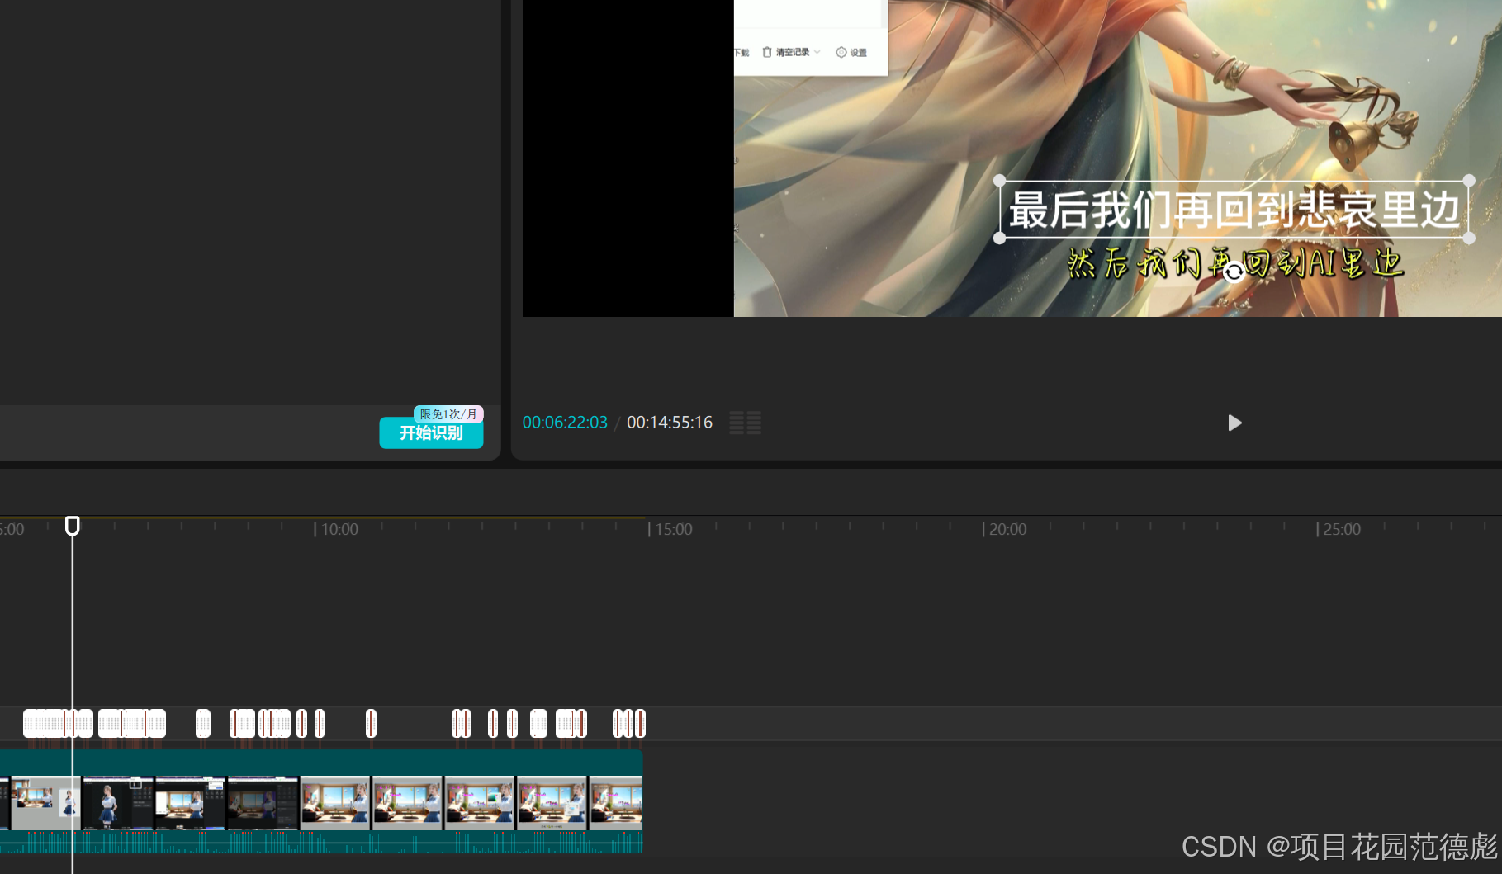The width and height of the screenshot is (1502, 874).
Task: Play the preview video
Action: coord(1234,423)
